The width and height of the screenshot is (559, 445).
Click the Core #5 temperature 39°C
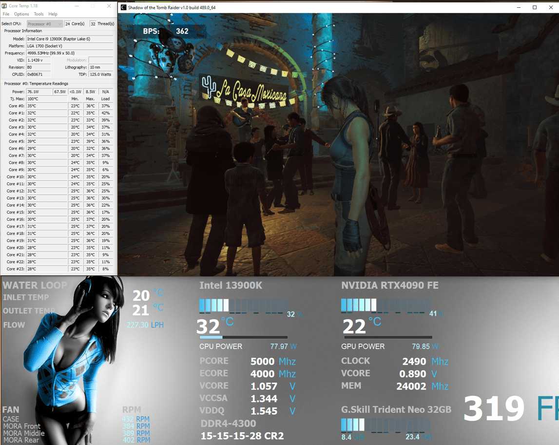click(x=47, y=141)
